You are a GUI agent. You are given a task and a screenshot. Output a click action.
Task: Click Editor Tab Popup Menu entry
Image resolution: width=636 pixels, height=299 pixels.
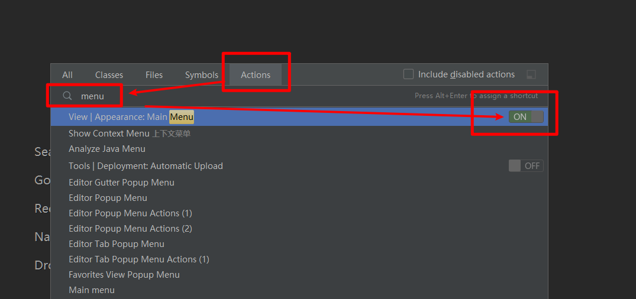click(x=117, y=244)
